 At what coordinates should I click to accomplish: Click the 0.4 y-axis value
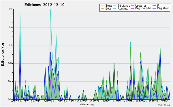pos(10,81)
